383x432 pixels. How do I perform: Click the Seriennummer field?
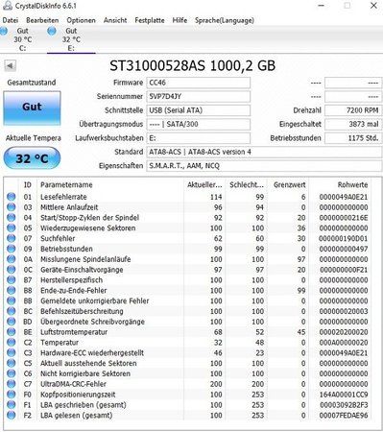click(x=199, y=96)
